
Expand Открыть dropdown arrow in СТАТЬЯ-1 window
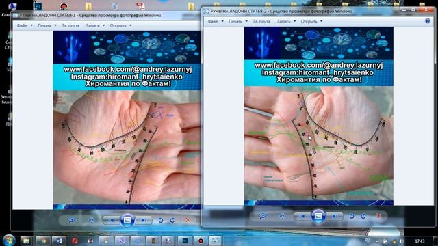point(130,25)
